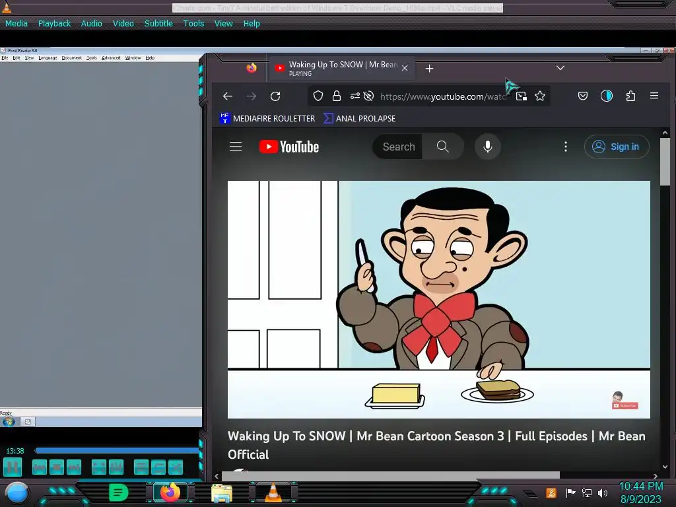Open the VLC Media menu
The image size is (676, 507).
(x=17, y=23)
